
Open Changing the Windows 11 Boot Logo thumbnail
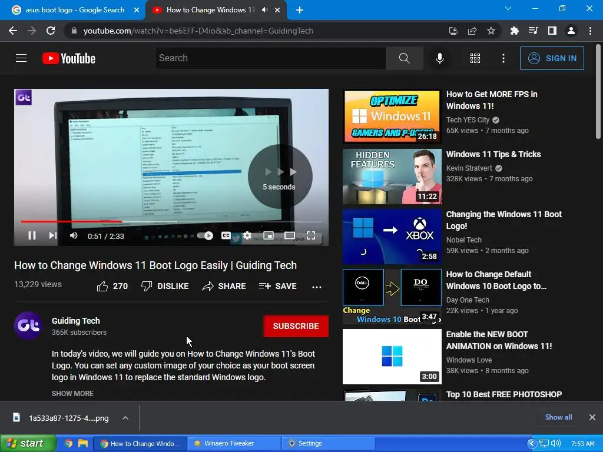[x=392, y=237]
